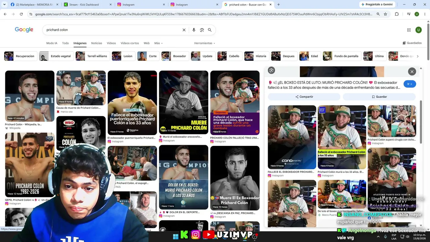
Task: Search by image with Google Lens icon
Action: 202,30
